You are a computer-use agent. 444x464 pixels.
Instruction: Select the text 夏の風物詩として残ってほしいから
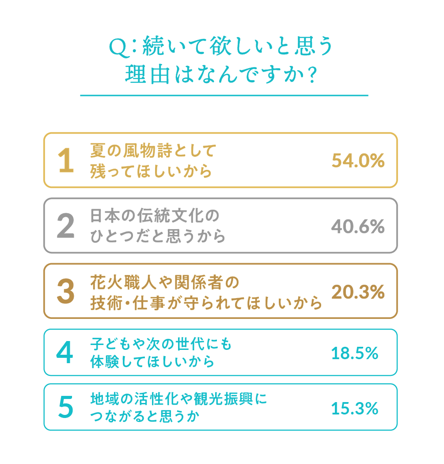(x=152, y=161)
